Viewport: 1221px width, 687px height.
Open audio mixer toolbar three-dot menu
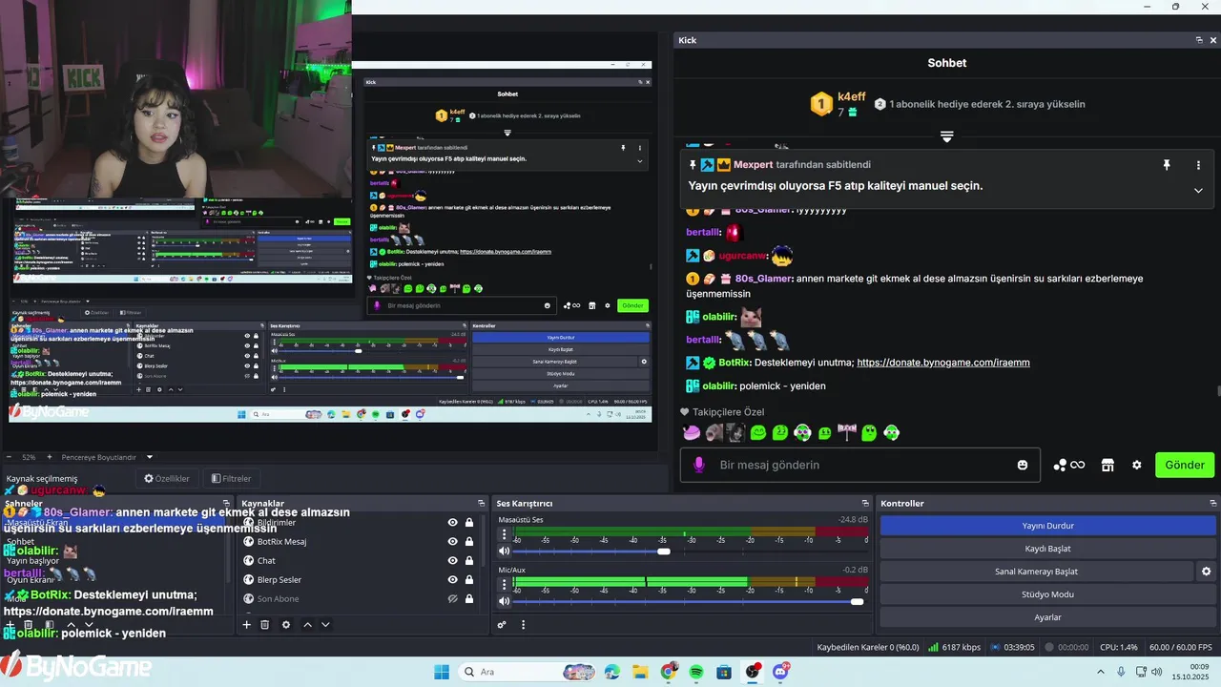(524, 625)
